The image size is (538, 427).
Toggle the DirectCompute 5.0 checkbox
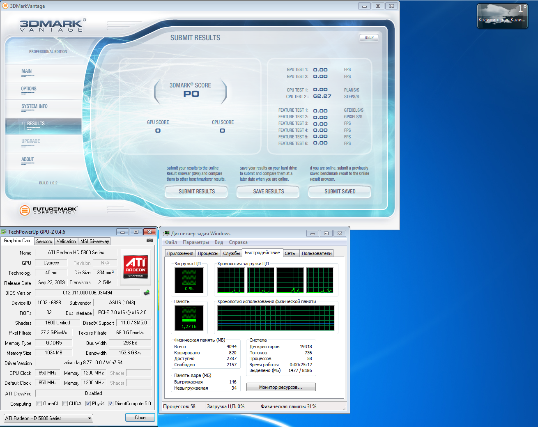[x=110, y=404]
